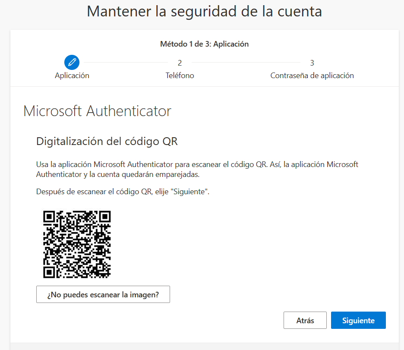Click the "Método 1 de 3: Aplicación" heading

[204, 44]
